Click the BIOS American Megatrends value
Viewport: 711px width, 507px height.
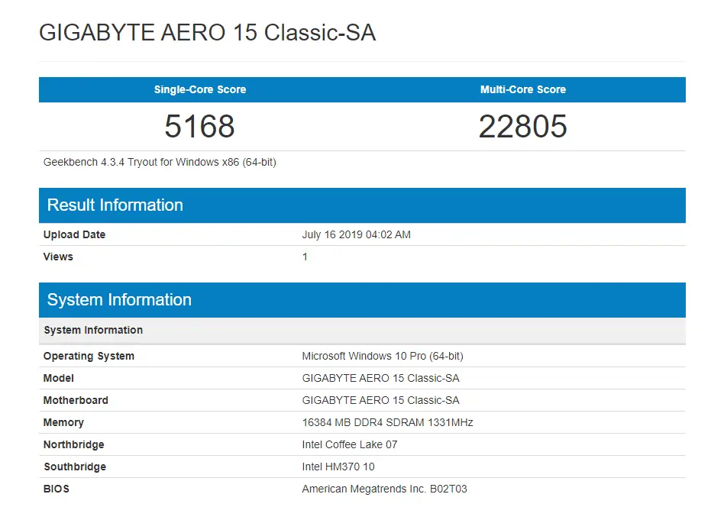pyautogui.click(x=385, y=489)
